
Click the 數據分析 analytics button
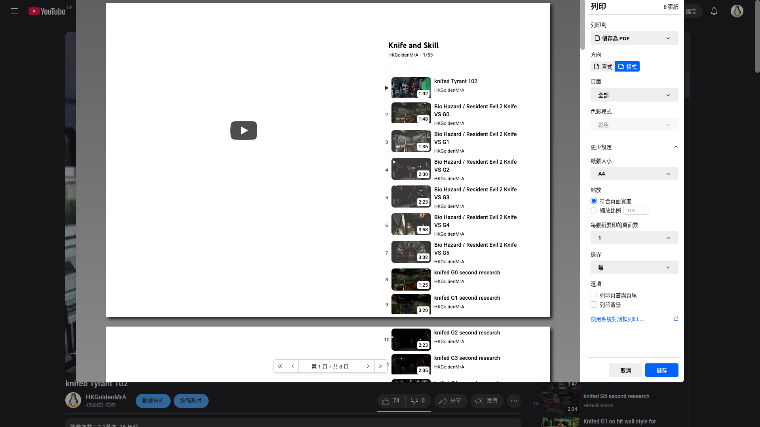pyautogui.click(x=153, y=401)
